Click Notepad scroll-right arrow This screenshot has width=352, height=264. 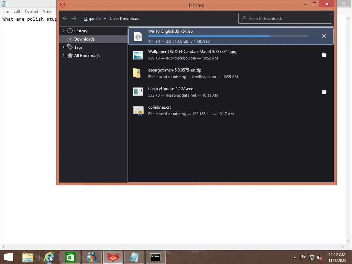pyautogui.click(x=343, y=246)
